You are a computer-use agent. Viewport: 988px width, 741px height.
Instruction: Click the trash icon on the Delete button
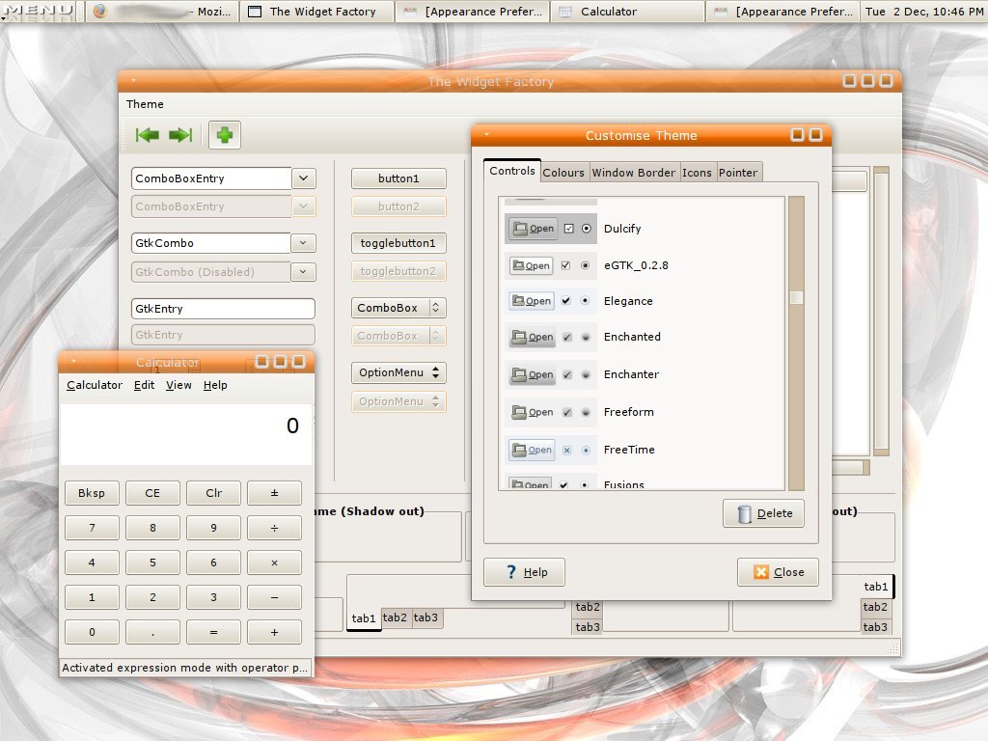(744, 513)
